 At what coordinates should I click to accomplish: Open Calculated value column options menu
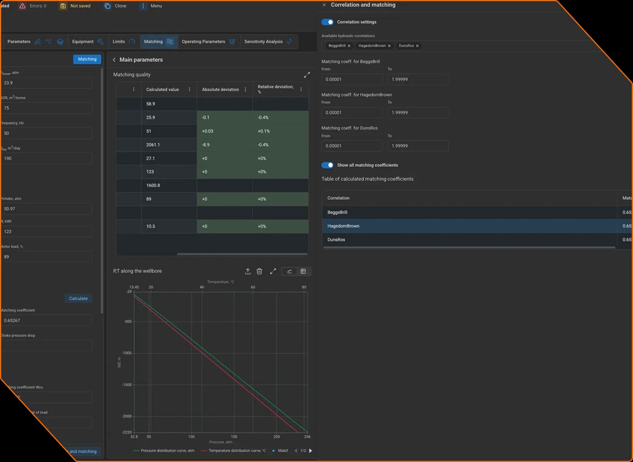coord(189,89)
